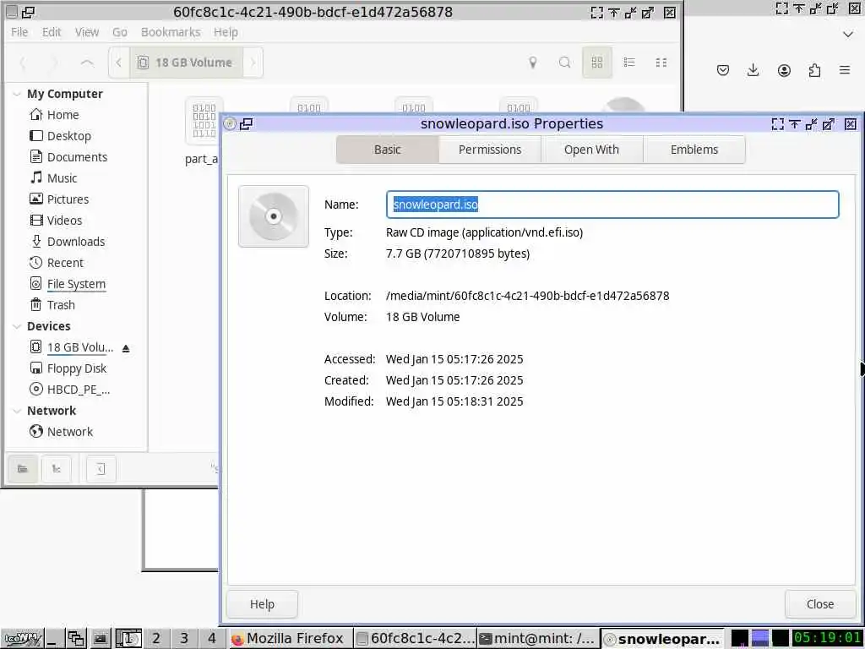Click the 18 GB Volume path button

pyautogui.click(x=185, y=63)
